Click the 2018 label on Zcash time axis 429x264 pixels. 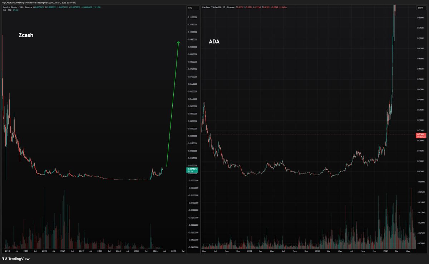(x=7, y=251)
